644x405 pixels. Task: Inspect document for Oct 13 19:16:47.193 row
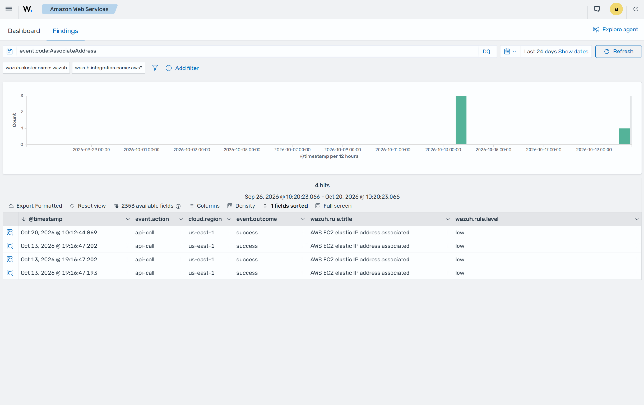click(10, 273)
